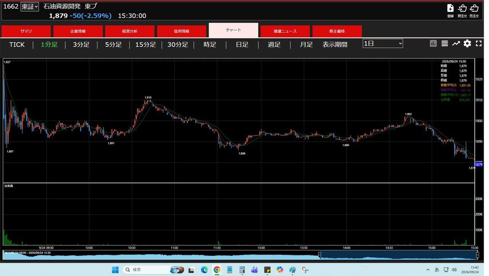The image size is (489, 276).
Task: Open the 表示期間 1日 period dropdown
Action: pyautogui.click(x=383, y=44)
